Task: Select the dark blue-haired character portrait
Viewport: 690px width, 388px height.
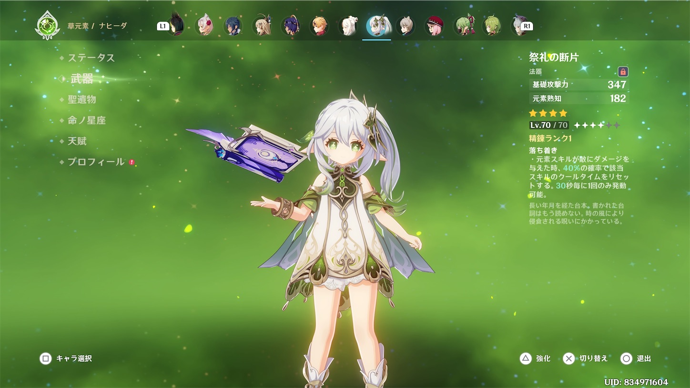Action: [x=233, y=26]
